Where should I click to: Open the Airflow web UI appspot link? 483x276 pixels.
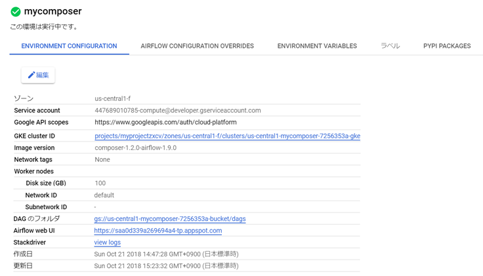click(x=158, y=231)
